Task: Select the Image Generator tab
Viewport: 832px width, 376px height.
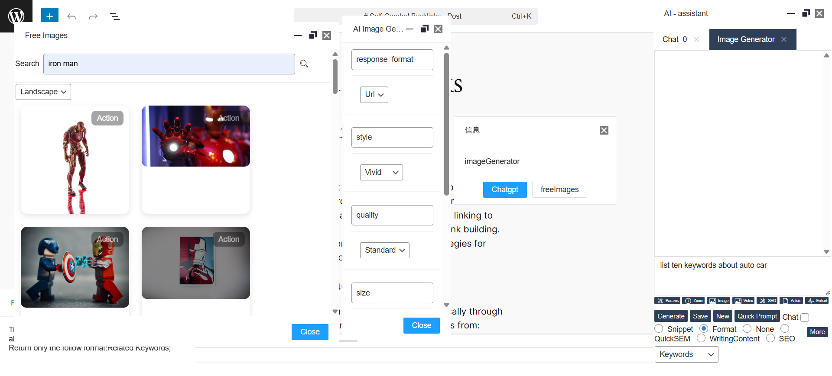Action: (x=746, y=39)
